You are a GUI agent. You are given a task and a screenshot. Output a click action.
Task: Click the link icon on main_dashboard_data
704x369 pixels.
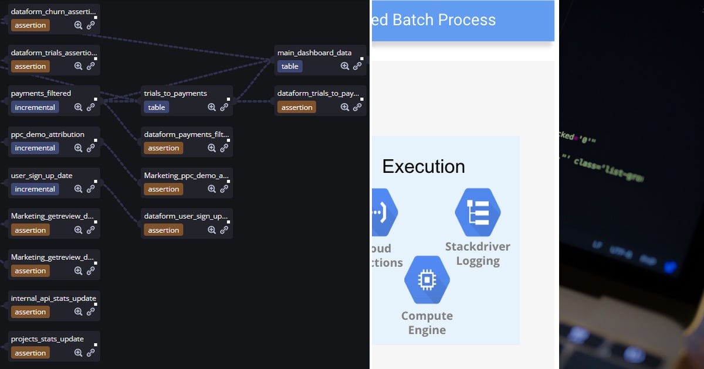pyautogui.click(x=358, y=66)
